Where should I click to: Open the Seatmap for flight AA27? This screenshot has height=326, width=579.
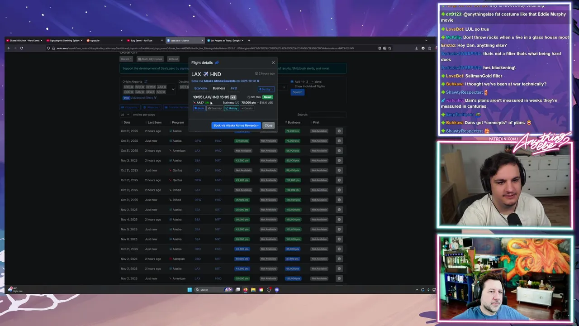(x=215, y=108)
